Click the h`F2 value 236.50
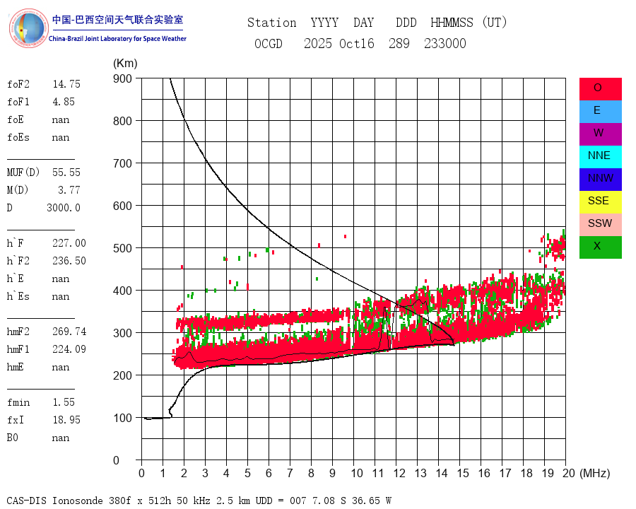 point(69,261)
